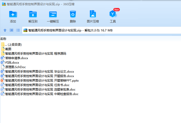Select the 中期检查报告.doc file name

tap(42, 94)
